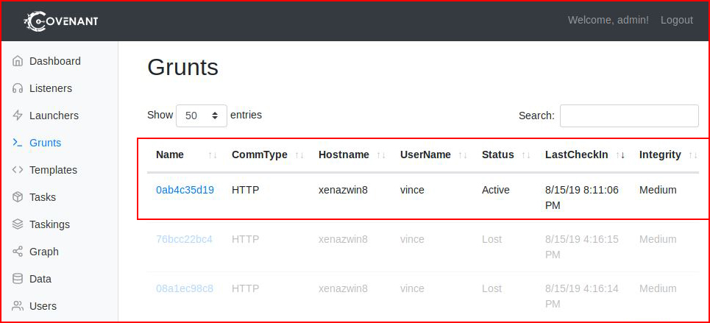This screenshot has width=710, height=323.
Task: Click the Templates code brackets icon
Action: pyautogui.click(x=18, y=170)
